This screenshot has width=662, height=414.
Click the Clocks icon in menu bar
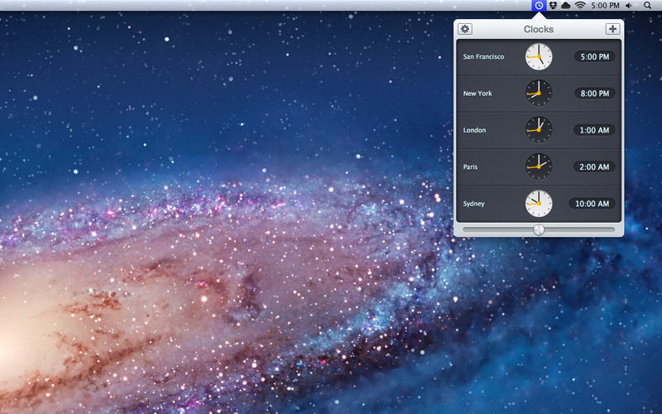pos(539,6)
